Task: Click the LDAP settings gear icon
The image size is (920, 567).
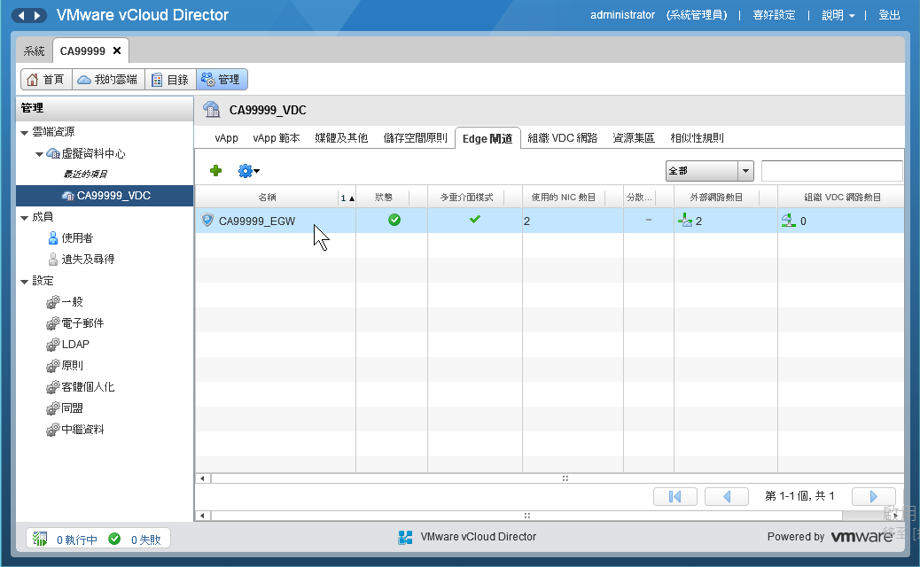Action: [x=53, y=345]
